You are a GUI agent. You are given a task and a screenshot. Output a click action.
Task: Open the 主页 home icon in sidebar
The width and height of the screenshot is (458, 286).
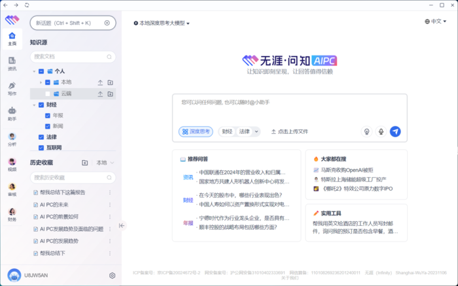[12, 39]
